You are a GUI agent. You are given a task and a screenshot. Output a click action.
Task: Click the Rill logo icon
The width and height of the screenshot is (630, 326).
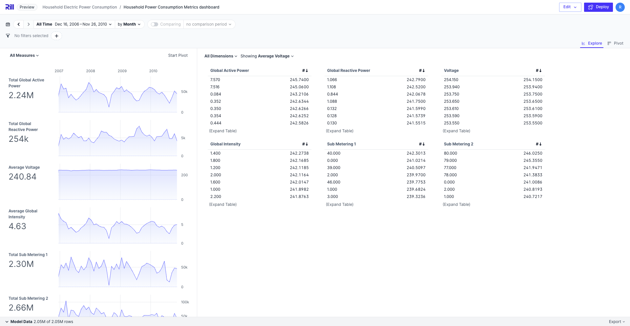click(x=10, y=7)
